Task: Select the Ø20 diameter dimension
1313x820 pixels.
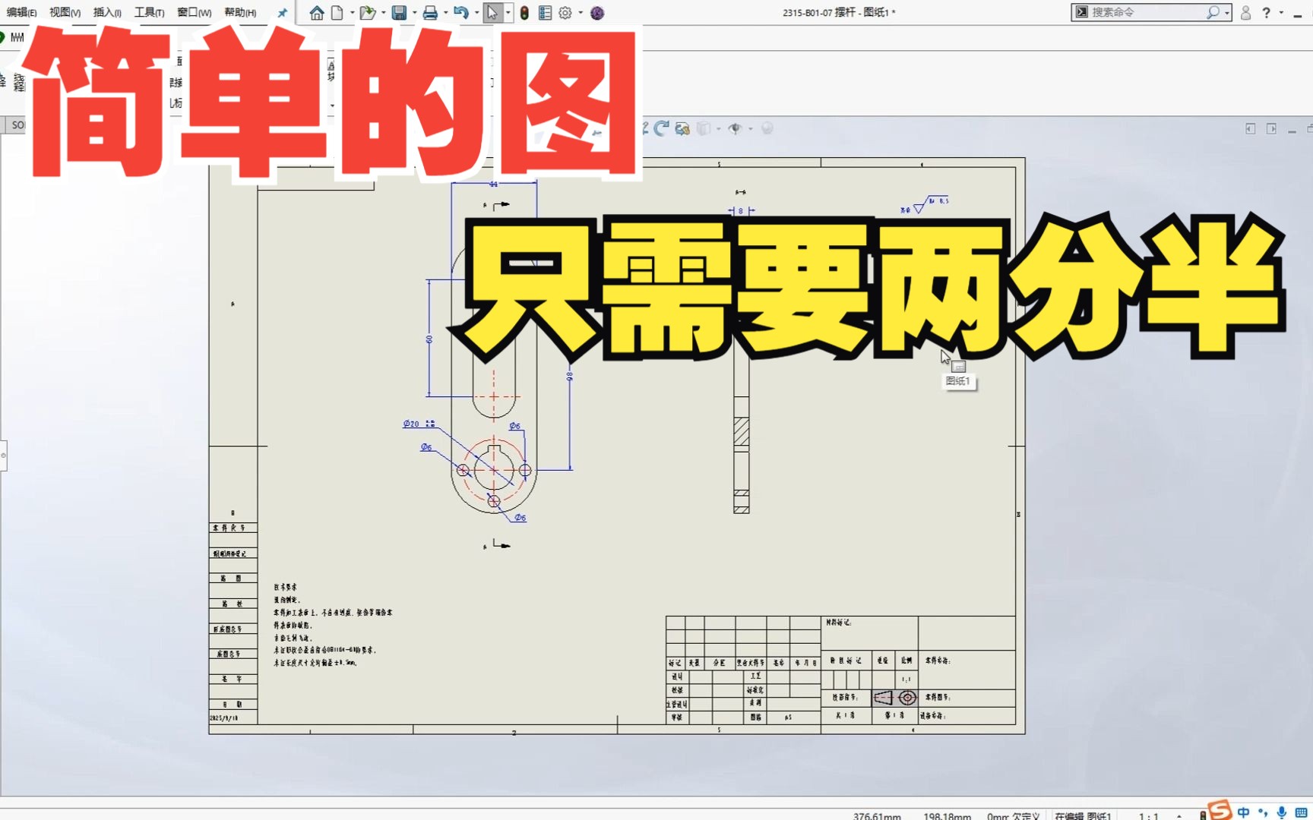Action: pos(419,424)
